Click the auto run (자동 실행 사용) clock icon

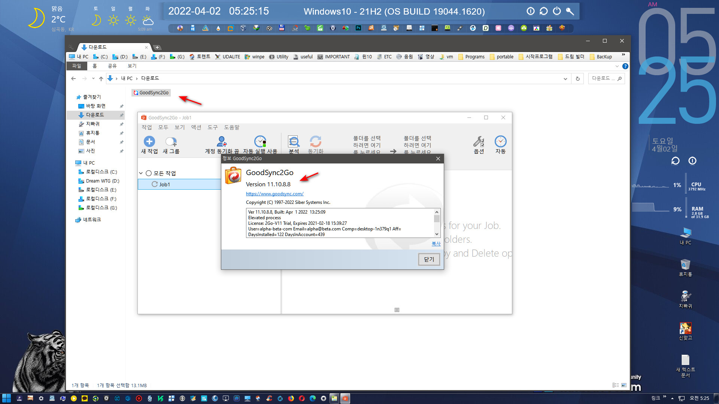coord(260,141)
